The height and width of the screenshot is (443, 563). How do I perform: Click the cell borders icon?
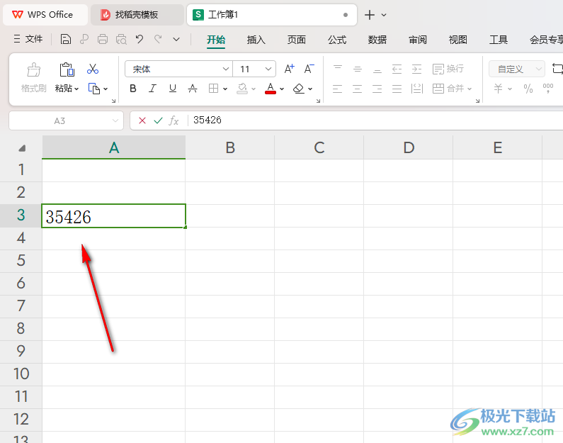click(213, 89)
